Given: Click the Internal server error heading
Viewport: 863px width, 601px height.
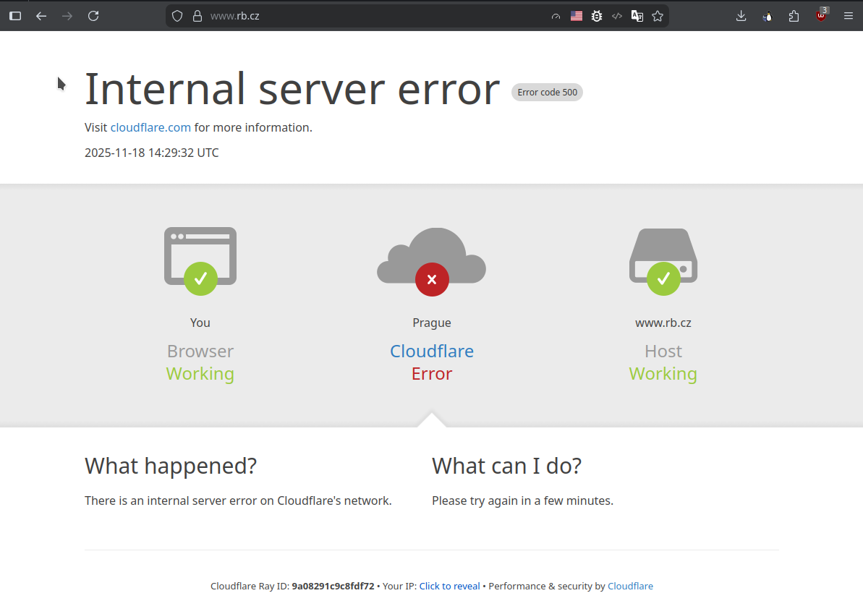Looking at the screenshot, I should pyautogui.click(x=292, y=89).
